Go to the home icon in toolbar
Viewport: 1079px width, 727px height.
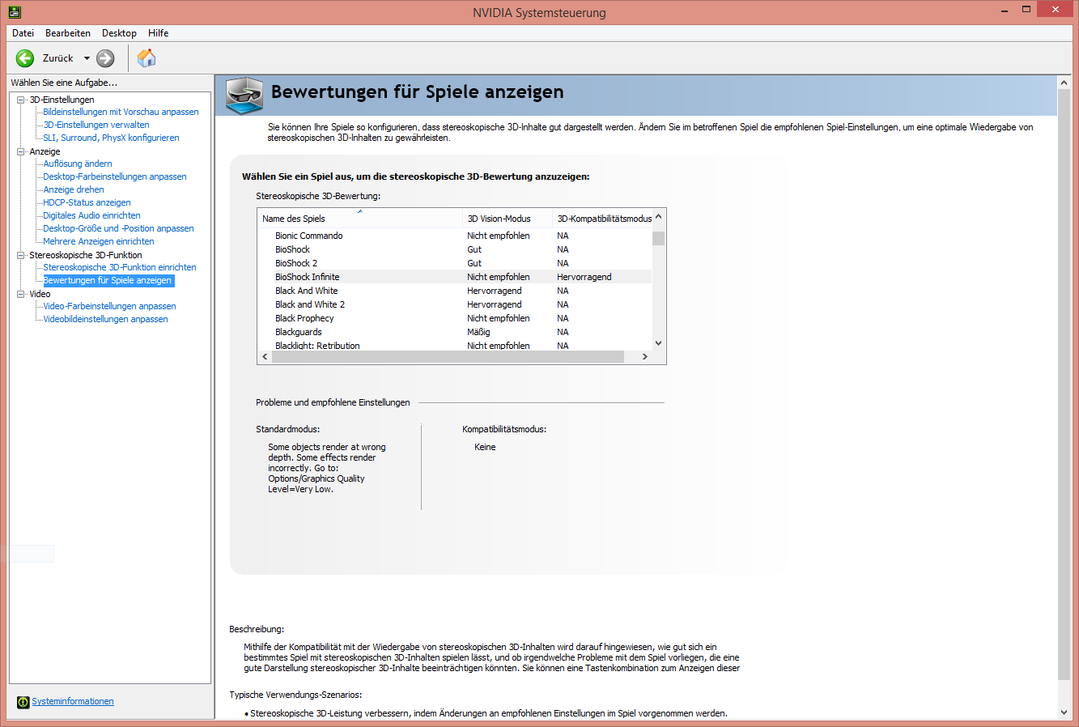[x=147, y=58]
